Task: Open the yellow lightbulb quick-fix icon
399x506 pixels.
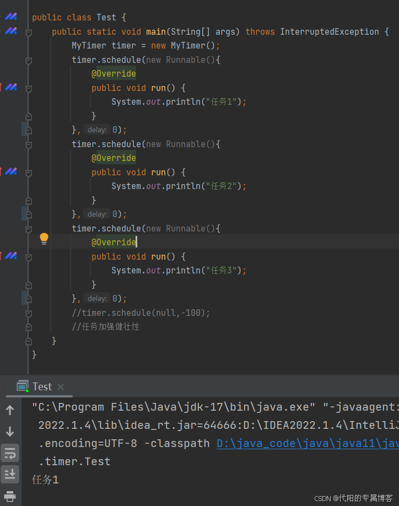Action: tap(44, 239)
